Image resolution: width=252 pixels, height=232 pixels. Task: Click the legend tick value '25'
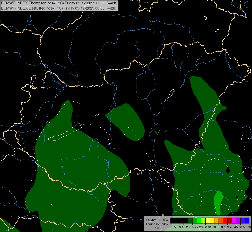[x=192, y=227]
